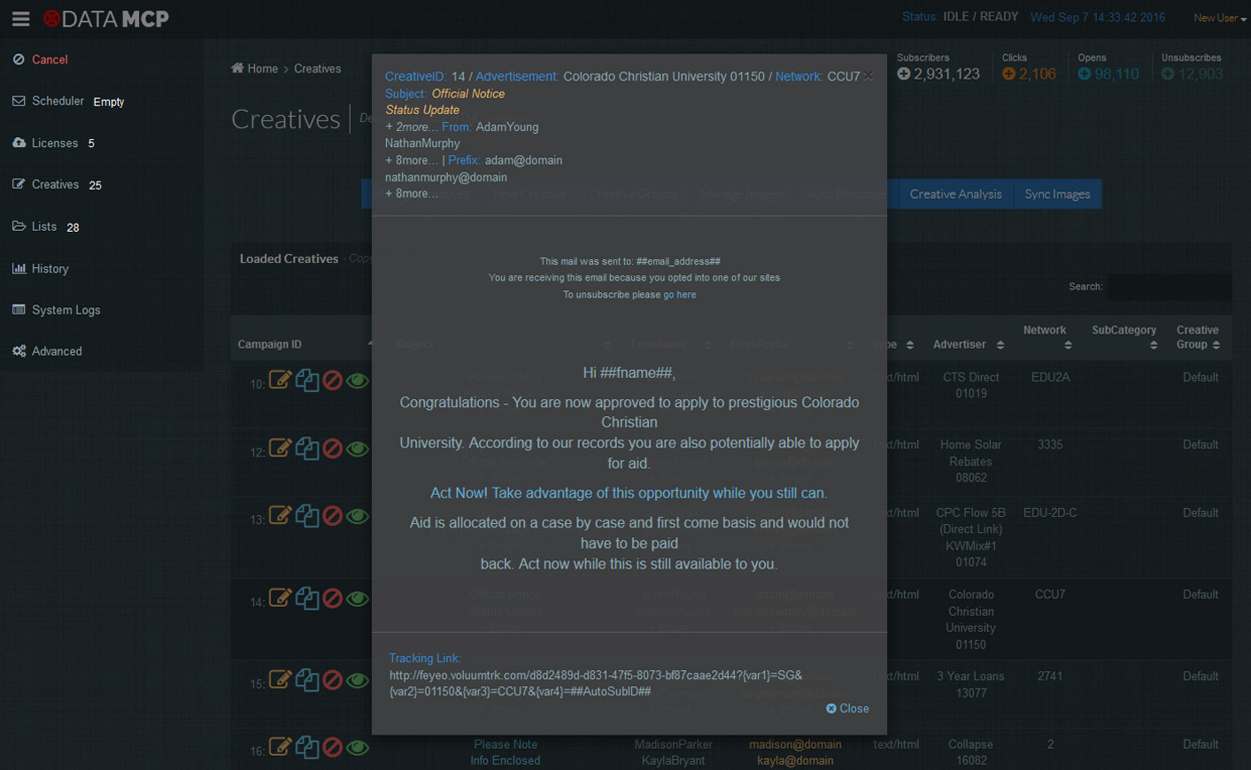Copy creative 12 icon
The height and width of the screenshot is (770, 1251).
point(307,449)
